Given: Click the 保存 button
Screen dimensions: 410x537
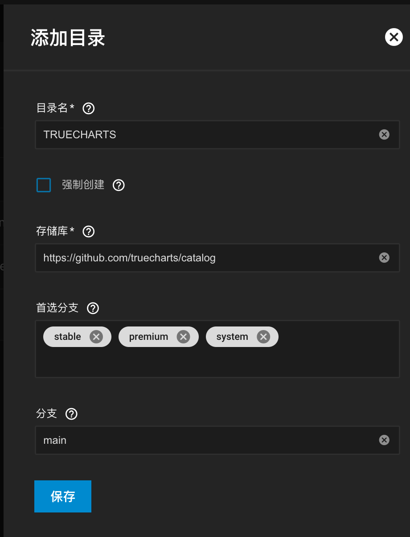Looking at the screenshot, I should click(x=63, y=496).
